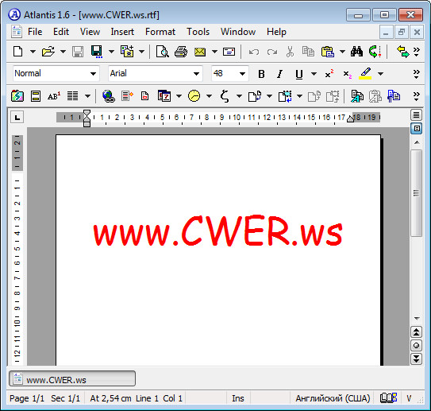
Task: Open the Tools menu
Action: (198, 32)
